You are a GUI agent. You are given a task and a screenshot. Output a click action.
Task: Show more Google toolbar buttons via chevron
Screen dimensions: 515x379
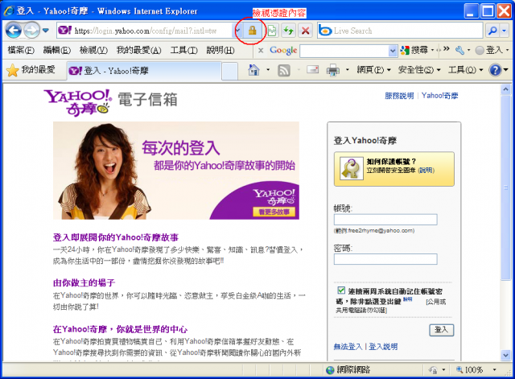tap(446, 48)
